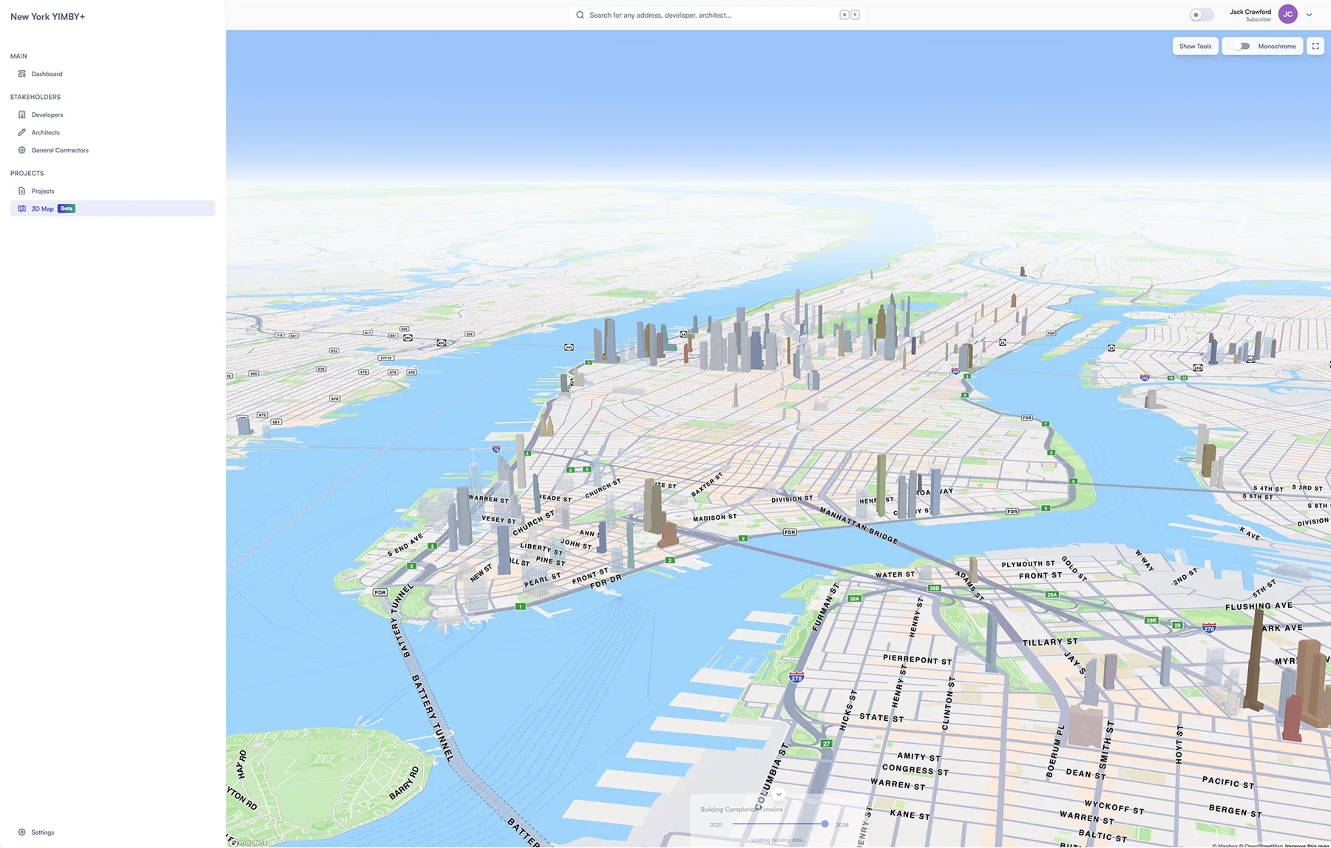Click the Madison St street label

coord(714,518)
